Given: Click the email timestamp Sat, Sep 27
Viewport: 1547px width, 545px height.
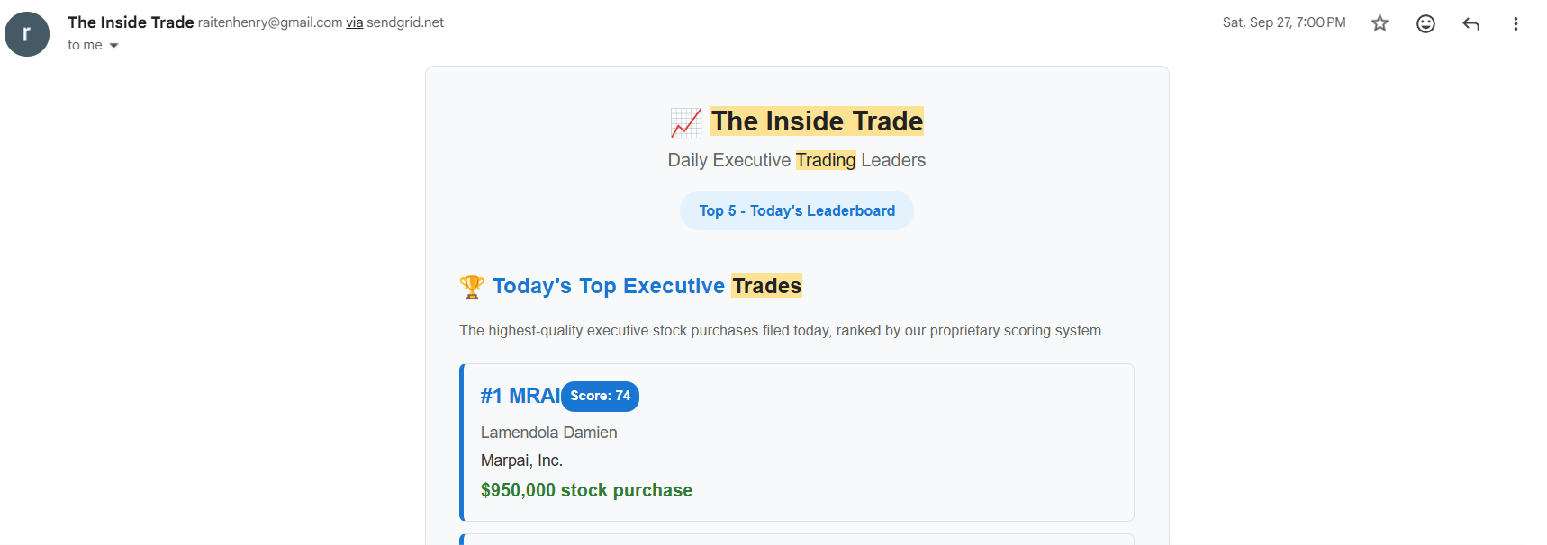Looking at the screenshot, I should point(1284,22).
